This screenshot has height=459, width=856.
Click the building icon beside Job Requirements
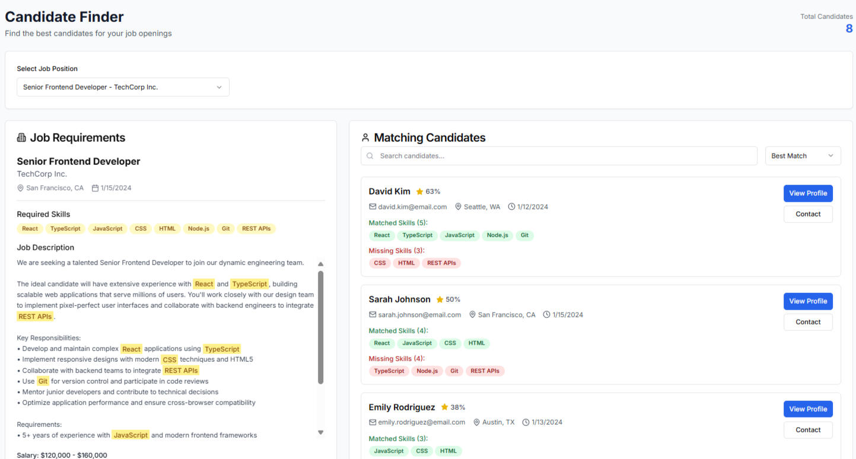[x=22, y=138]
